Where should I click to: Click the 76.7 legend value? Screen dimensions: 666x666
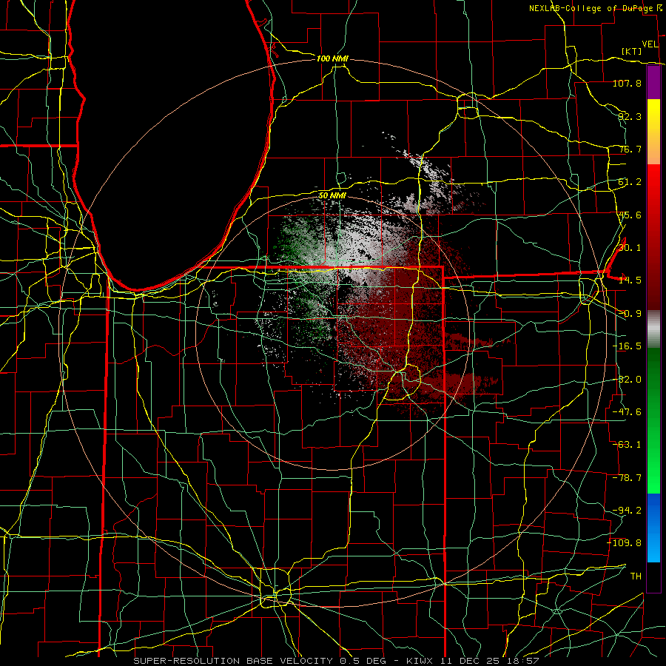click(x=630, y=149)
